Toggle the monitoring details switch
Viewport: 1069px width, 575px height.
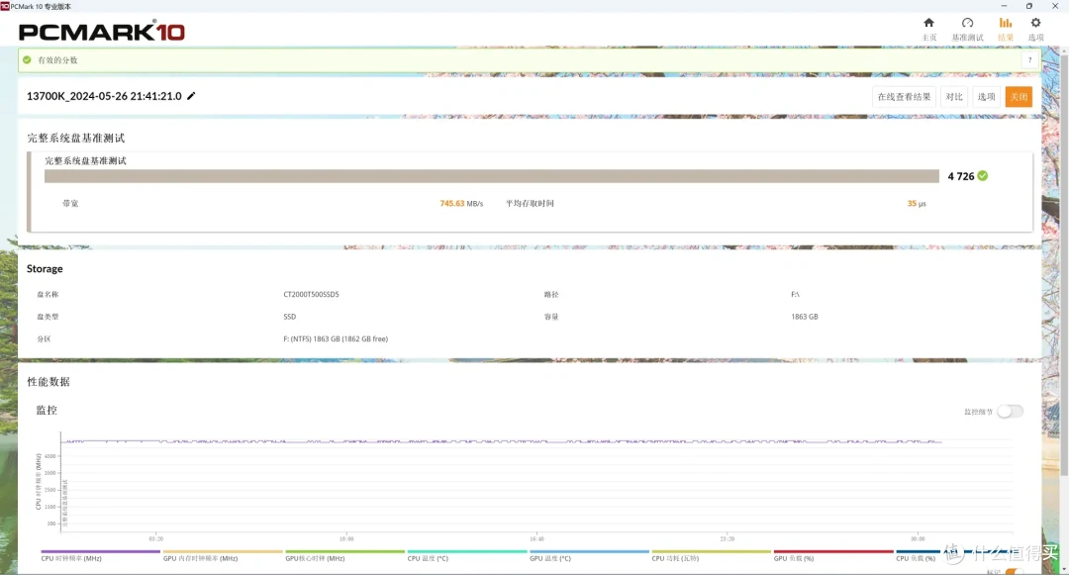click(x=1010, y=412)
